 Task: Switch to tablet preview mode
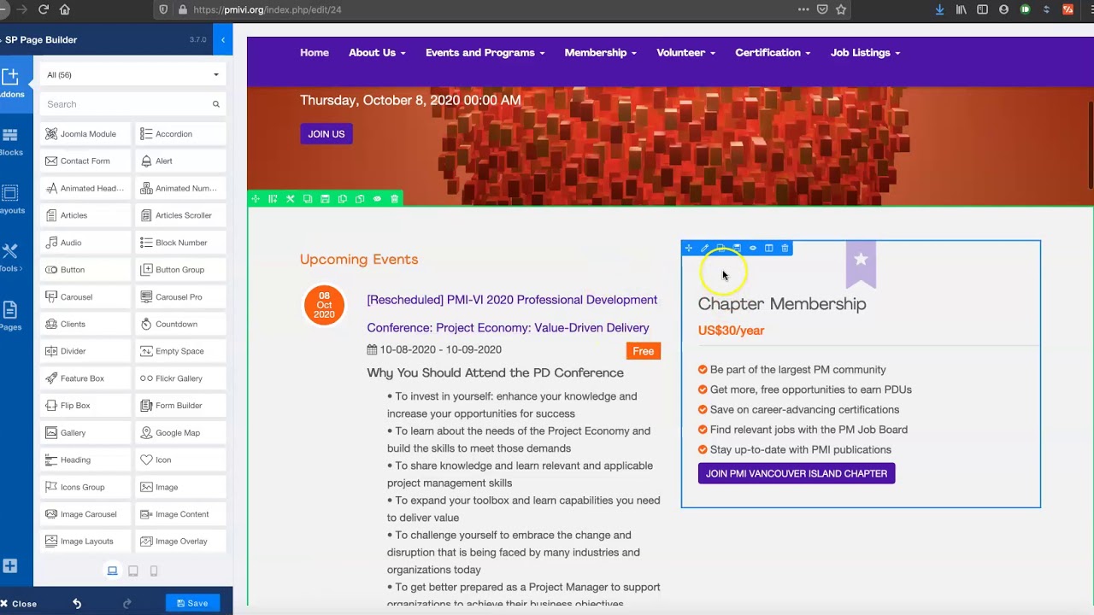coord(133,571)
